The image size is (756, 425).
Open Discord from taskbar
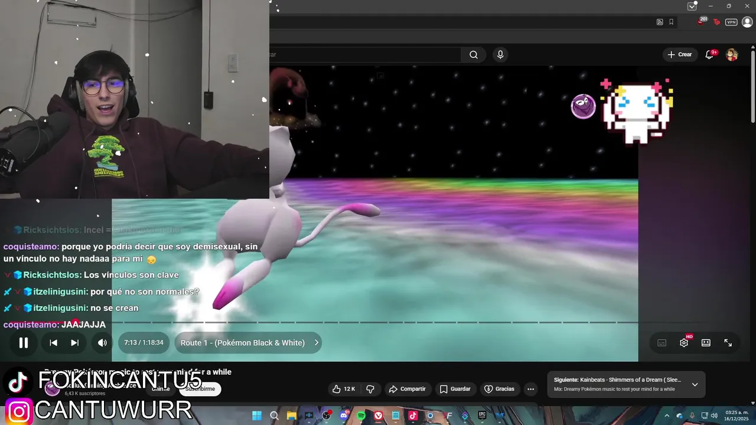pyautogui.click(x=343, y=416)
